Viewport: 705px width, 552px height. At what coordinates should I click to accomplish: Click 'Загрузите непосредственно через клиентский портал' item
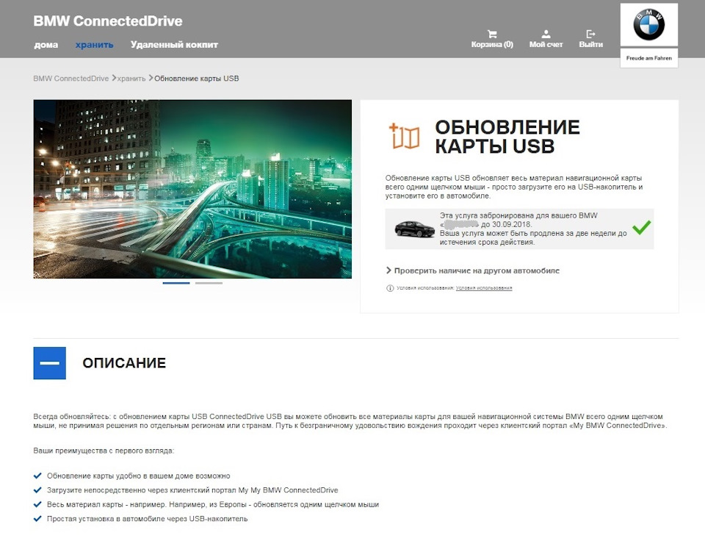(192, 490)
